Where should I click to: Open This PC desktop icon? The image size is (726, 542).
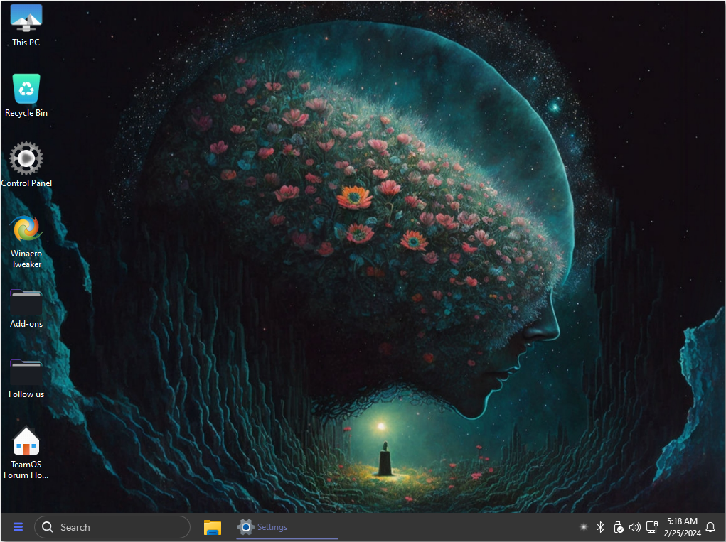[26, 18]
